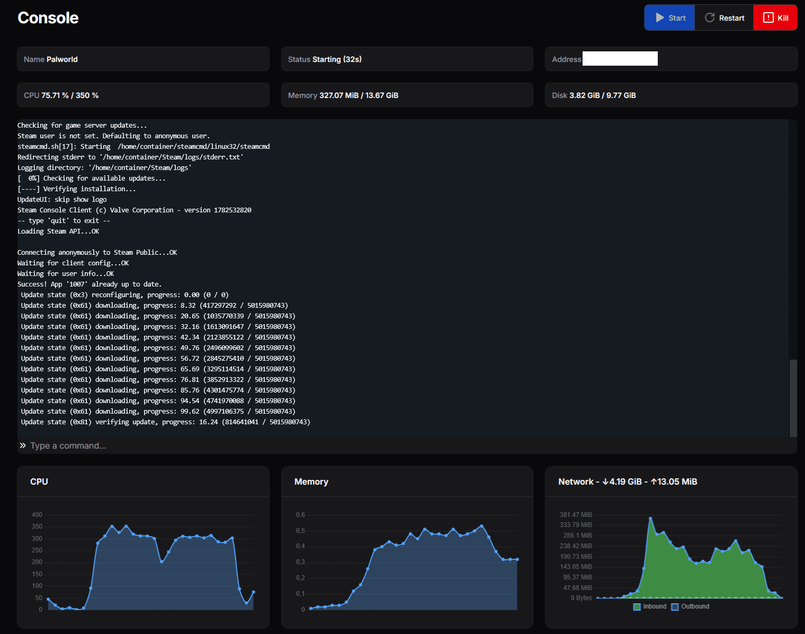The width and height of the screenshot is (805, 634).
Task: Click the Disk 3.82 GiB usage stat
Action: (x=671, y=95)
